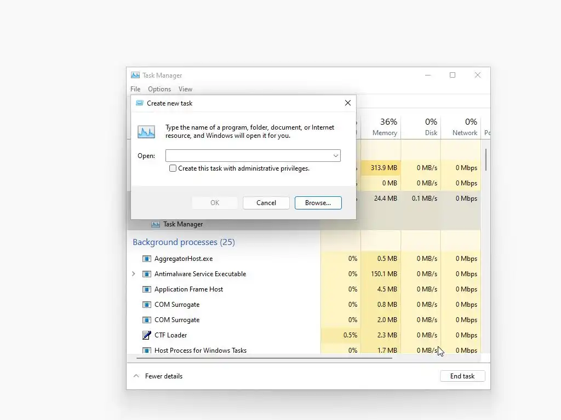Open the File menu

click(x=135, y=89)
